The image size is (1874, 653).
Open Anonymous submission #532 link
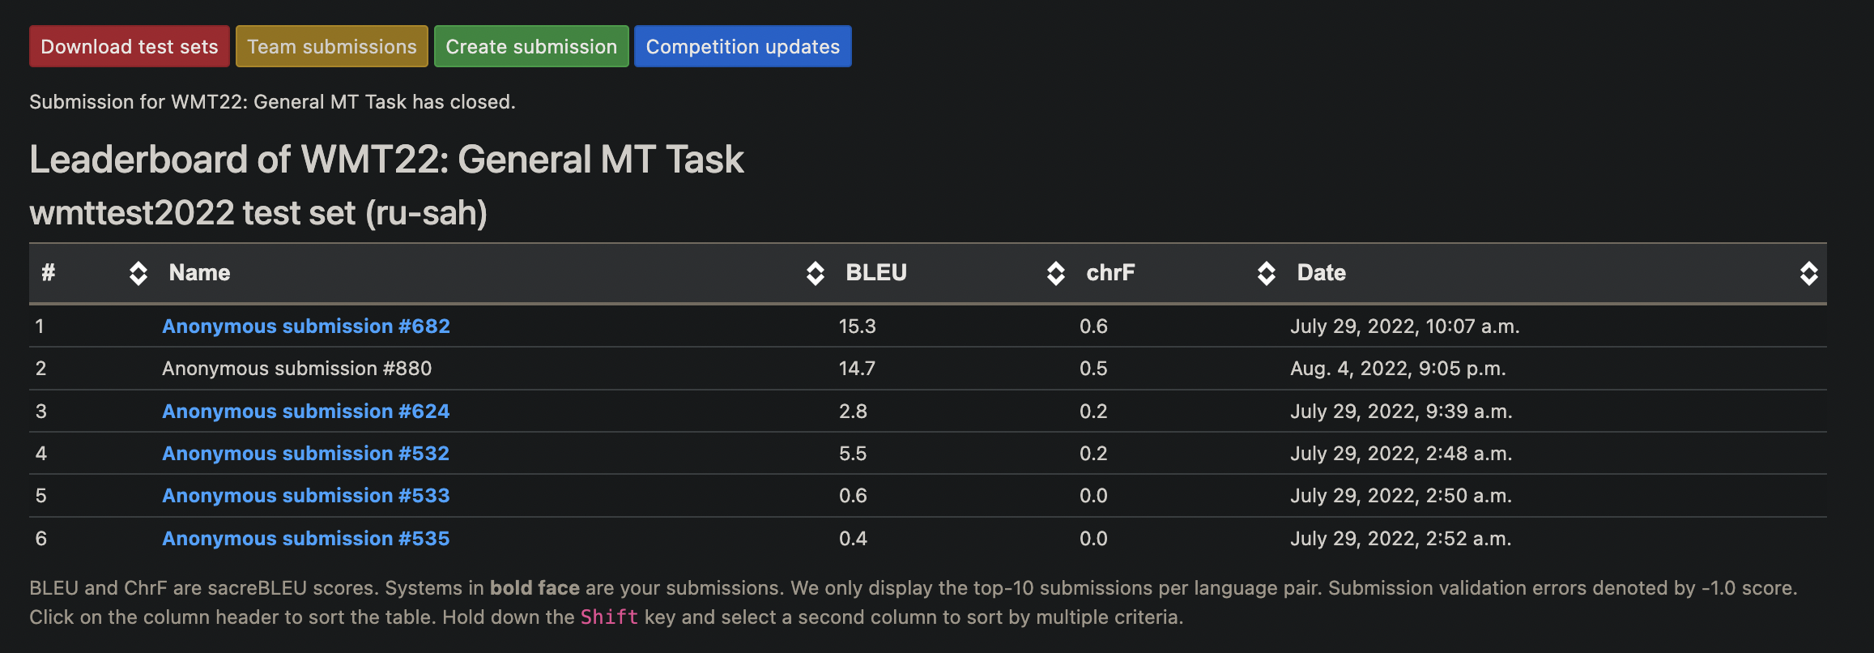(x=306, y=453)
